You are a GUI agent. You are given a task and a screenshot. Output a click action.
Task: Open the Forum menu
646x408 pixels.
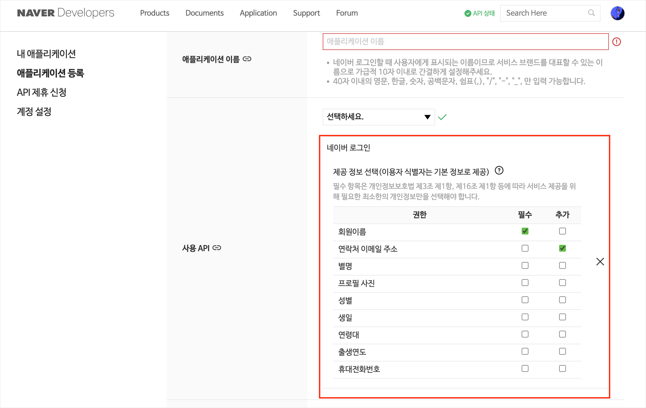pos(347,13)
